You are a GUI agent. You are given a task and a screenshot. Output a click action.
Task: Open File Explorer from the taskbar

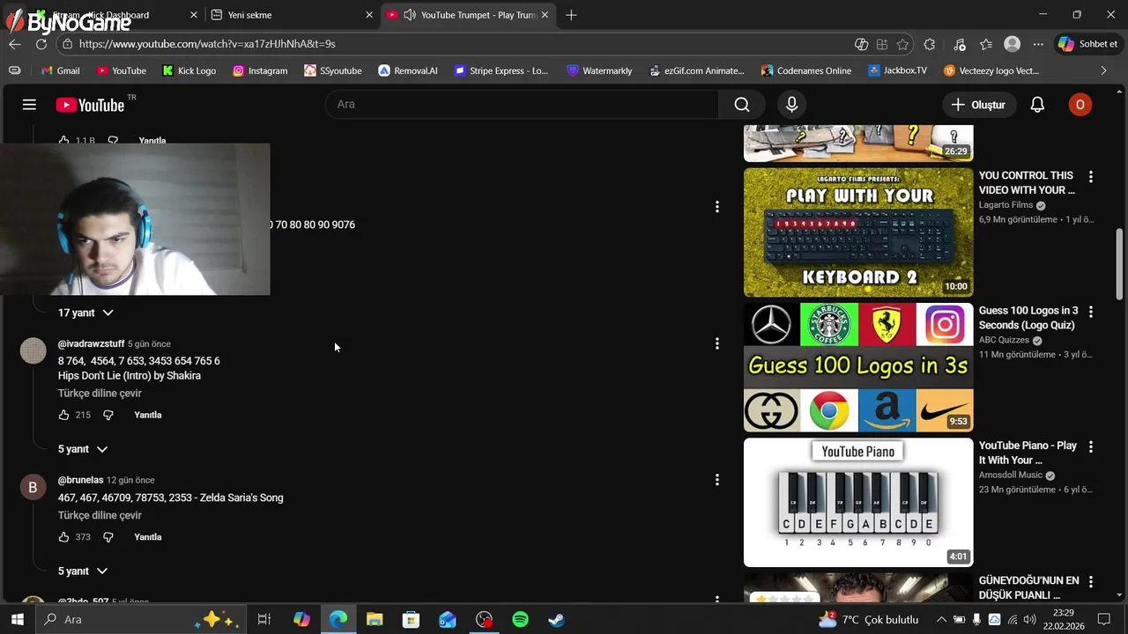pos(375,620)
